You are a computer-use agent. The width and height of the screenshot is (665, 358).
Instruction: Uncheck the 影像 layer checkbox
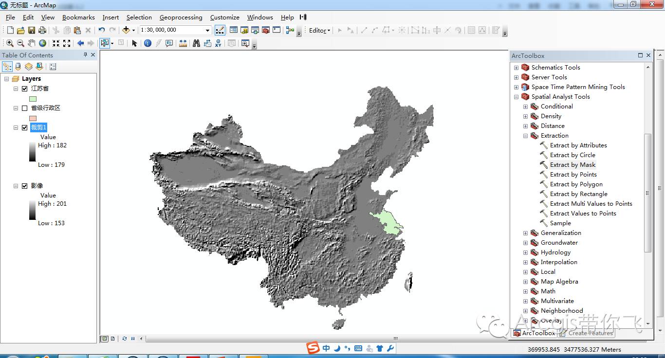click(25, 186)
